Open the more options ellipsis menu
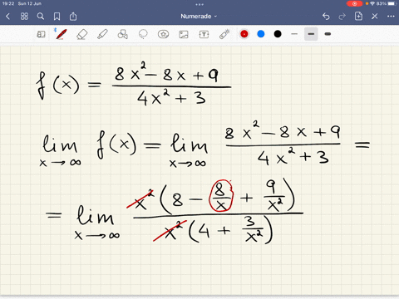Image resolution: width=399 pixels, height=299 pixels. (x=391, y=17)
